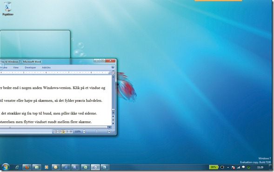Image resolution: width=274 pixels, height=172 pixels.
Task: Click the Zoom In plus button
Action: pos(109,131)
